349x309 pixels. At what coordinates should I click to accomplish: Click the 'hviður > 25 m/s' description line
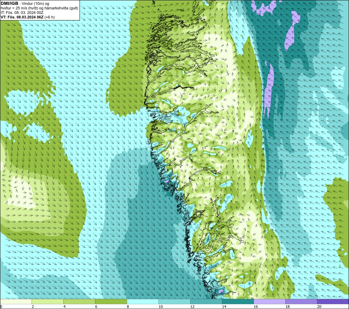click(39, 8)
